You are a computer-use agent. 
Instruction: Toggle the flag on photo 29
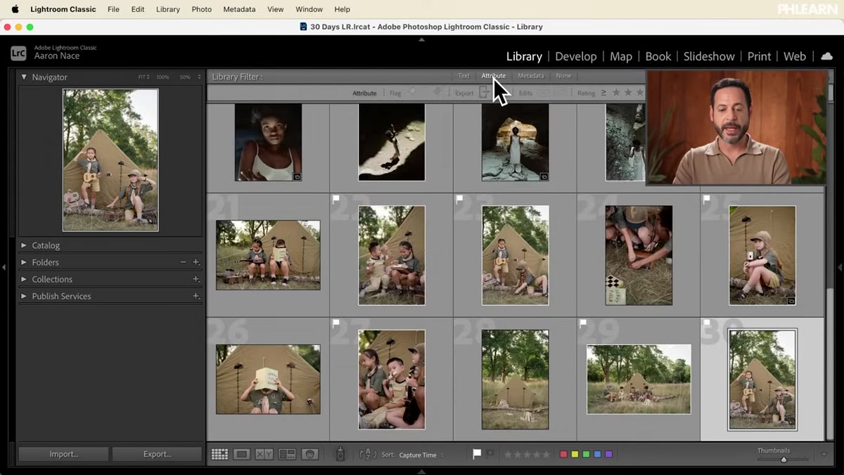pos(584,323)
